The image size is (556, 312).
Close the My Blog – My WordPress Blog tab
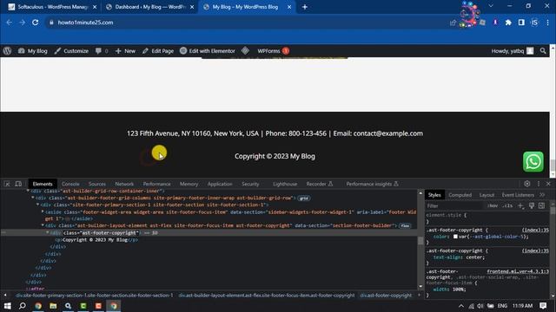pos(289,7)
